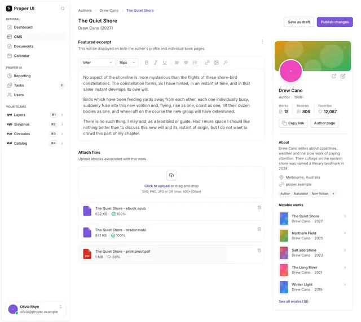Open Documents in the sidebar

[x=36, y=46]
